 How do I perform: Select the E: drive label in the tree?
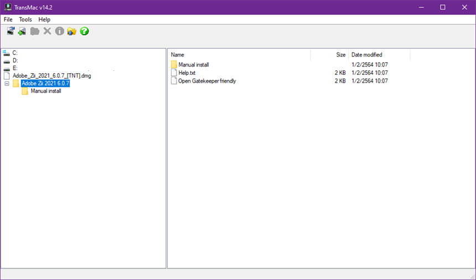pos(15,68)
